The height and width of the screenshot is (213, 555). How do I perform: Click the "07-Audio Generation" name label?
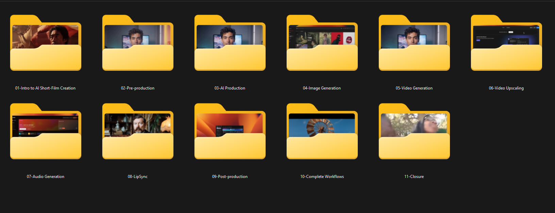[x=46, y=177]
